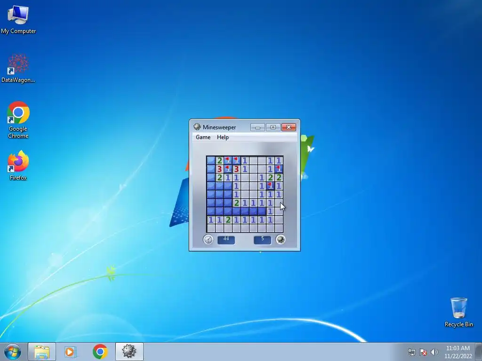Click the flag between the two red 3s

coord(228,169)
